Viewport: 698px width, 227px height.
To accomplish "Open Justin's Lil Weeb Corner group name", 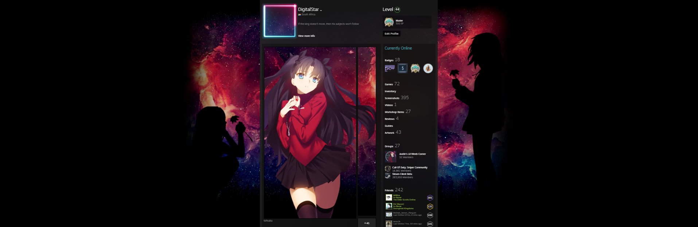I will click(x=412, y=154).
